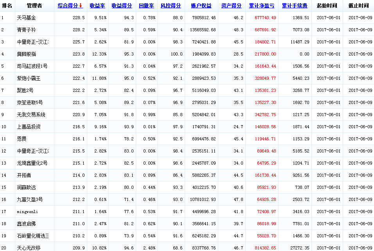Select manager 鑫波启佛
The width and height of the screenshot is (374, 251).
pos(26,224)
